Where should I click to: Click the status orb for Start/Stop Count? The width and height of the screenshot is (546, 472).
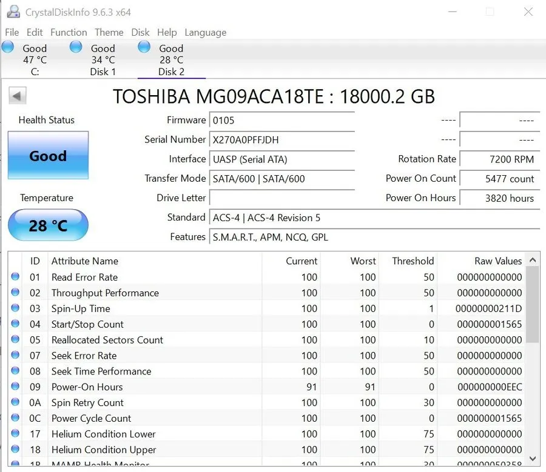point(15,324)
